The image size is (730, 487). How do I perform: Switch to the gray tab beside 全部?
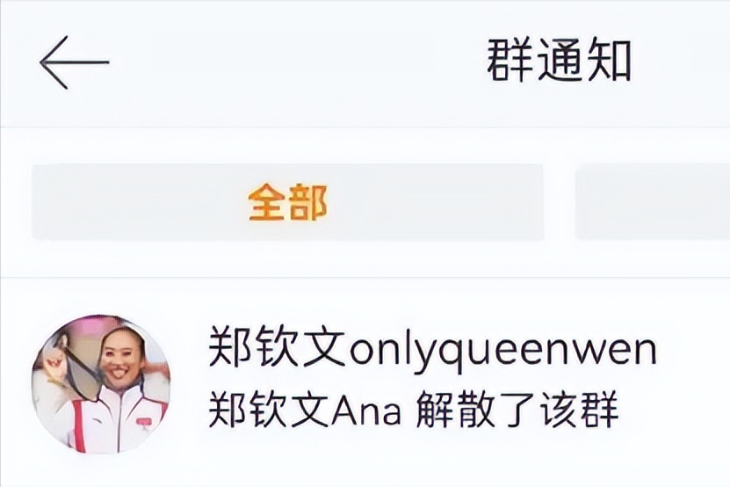653,202
